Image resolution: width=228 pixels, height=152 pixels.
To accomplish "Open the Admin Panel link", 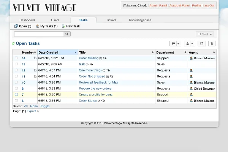I will (158, 6).
